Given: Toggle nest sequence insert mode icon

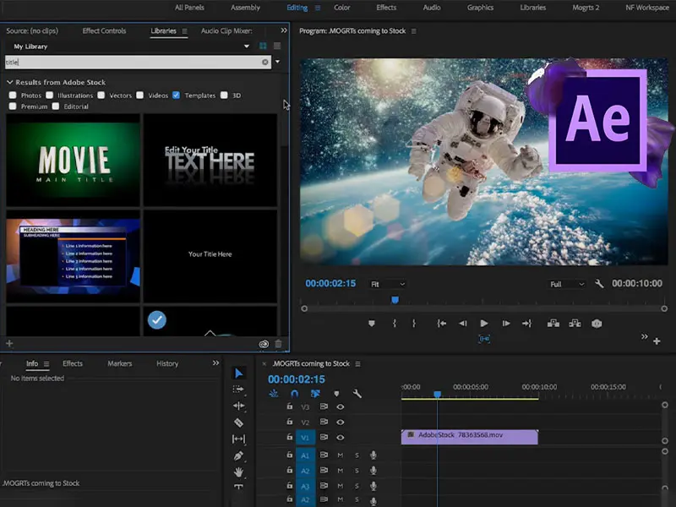Looking at the screenshot, I should [273, 394].
